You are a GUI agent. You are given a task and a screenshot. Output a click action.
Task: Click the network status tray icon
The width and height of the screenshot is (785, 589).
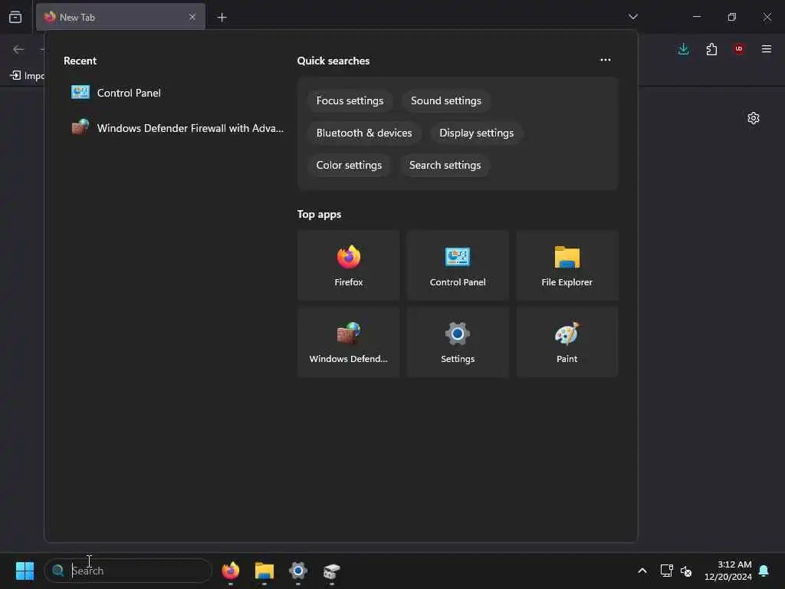(x=666, y=571)
